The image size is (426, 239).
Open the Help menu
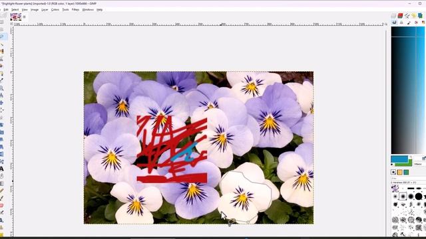coord(100,9)
